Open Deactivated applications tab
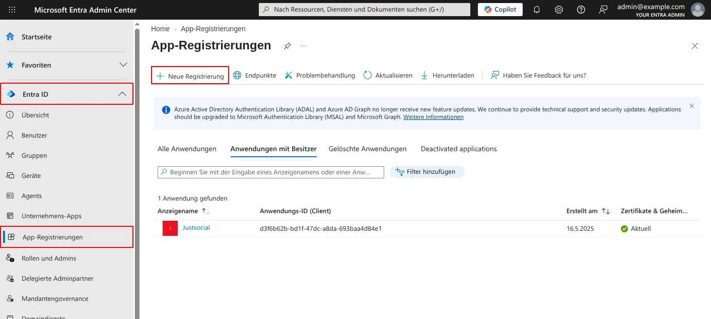The image size is (711, 319). [459, 149]
